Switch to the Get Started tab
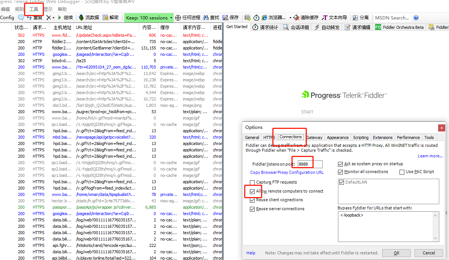The height and width of the screenshot is (260, 449). pyautogui.click(x=237, y=27)
